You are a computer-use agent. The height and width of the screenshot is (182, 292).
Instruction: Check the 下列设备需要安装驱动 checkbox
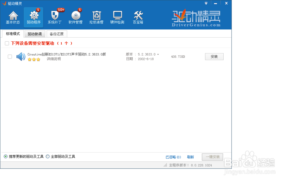(7, 43)
